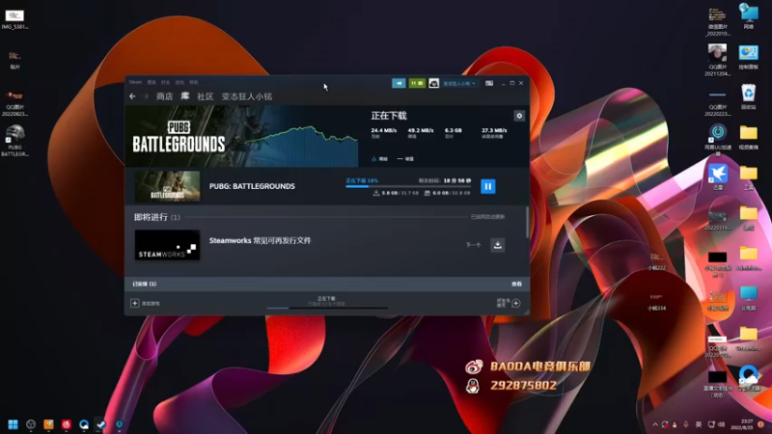The height and width of the screenshot is (434, 772).
Task: Click the add game plus icon
Action: [134, 303]
